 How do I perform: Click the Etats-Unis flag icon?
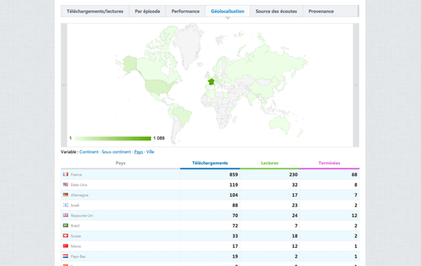[x=65, y=185]
